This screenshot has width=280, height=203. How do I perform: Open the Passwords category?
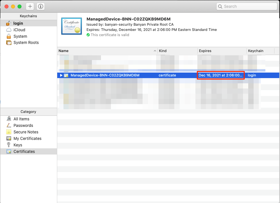pyautogui.click(x=23, y=126)
